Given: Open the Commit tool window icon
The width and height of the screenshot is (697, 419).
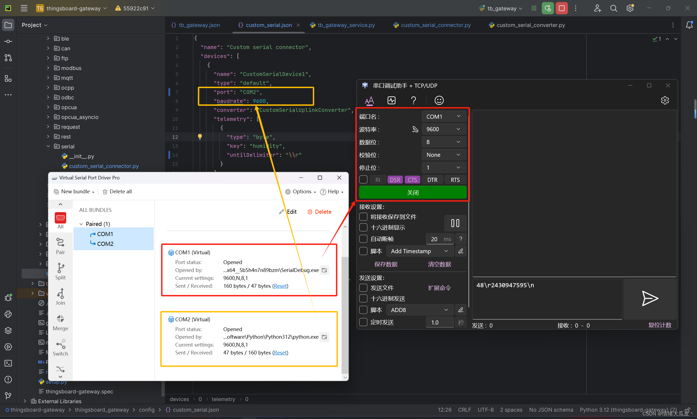Looking at the screenshot, I should point(8,41).
